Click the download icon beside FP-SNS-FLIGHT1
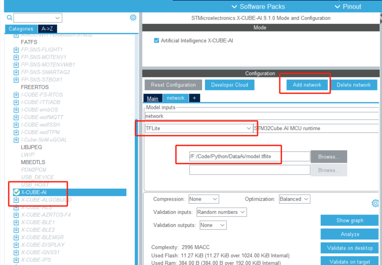Image resolution: width=382 pixels, height=265 pixels. pos(16,50)
